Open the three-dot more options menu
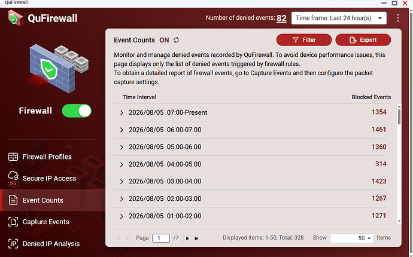 click(397, 18)
